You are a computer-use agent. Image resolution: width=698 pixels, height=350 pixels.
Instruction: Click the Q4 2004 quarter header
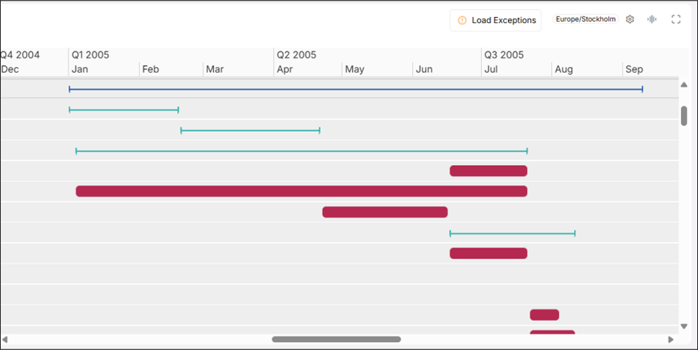click(20, 55)
